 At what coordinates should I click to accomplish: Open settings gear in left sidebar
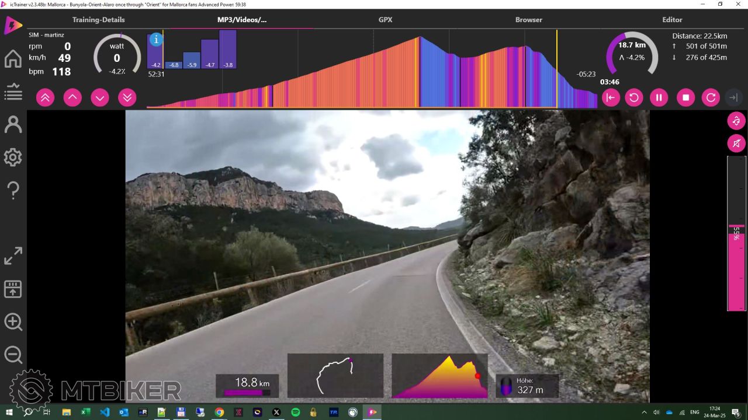pyautogui.click(x=13, y=157)
